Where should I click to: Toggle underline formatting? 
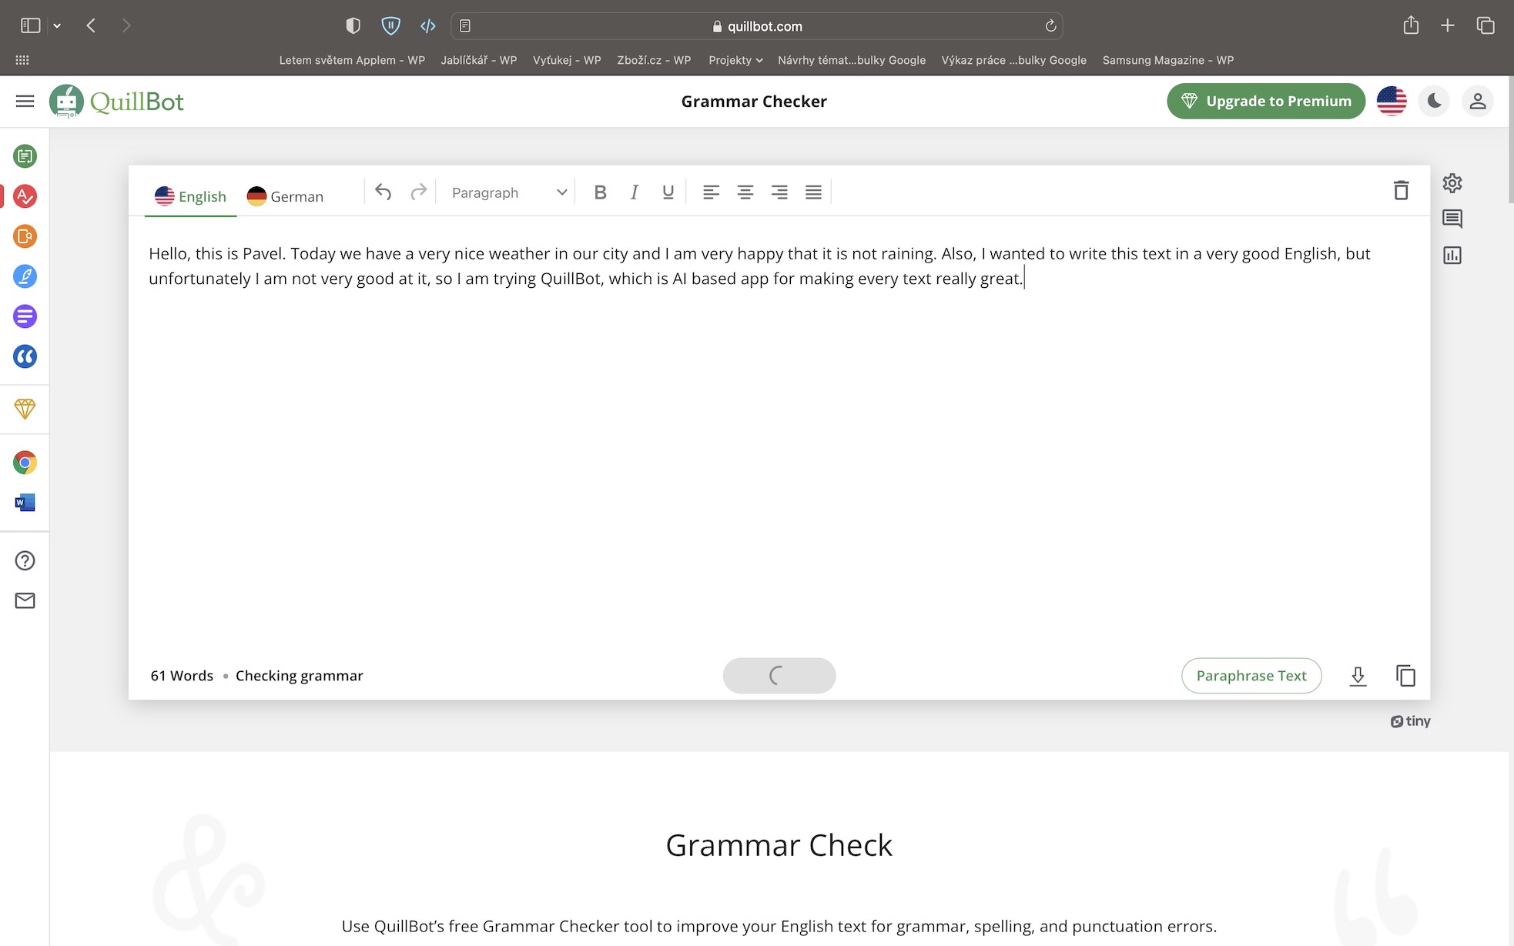pos(668,192)
